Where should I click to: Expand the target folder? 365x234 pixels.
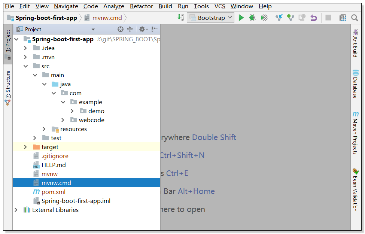pos(25,147)
